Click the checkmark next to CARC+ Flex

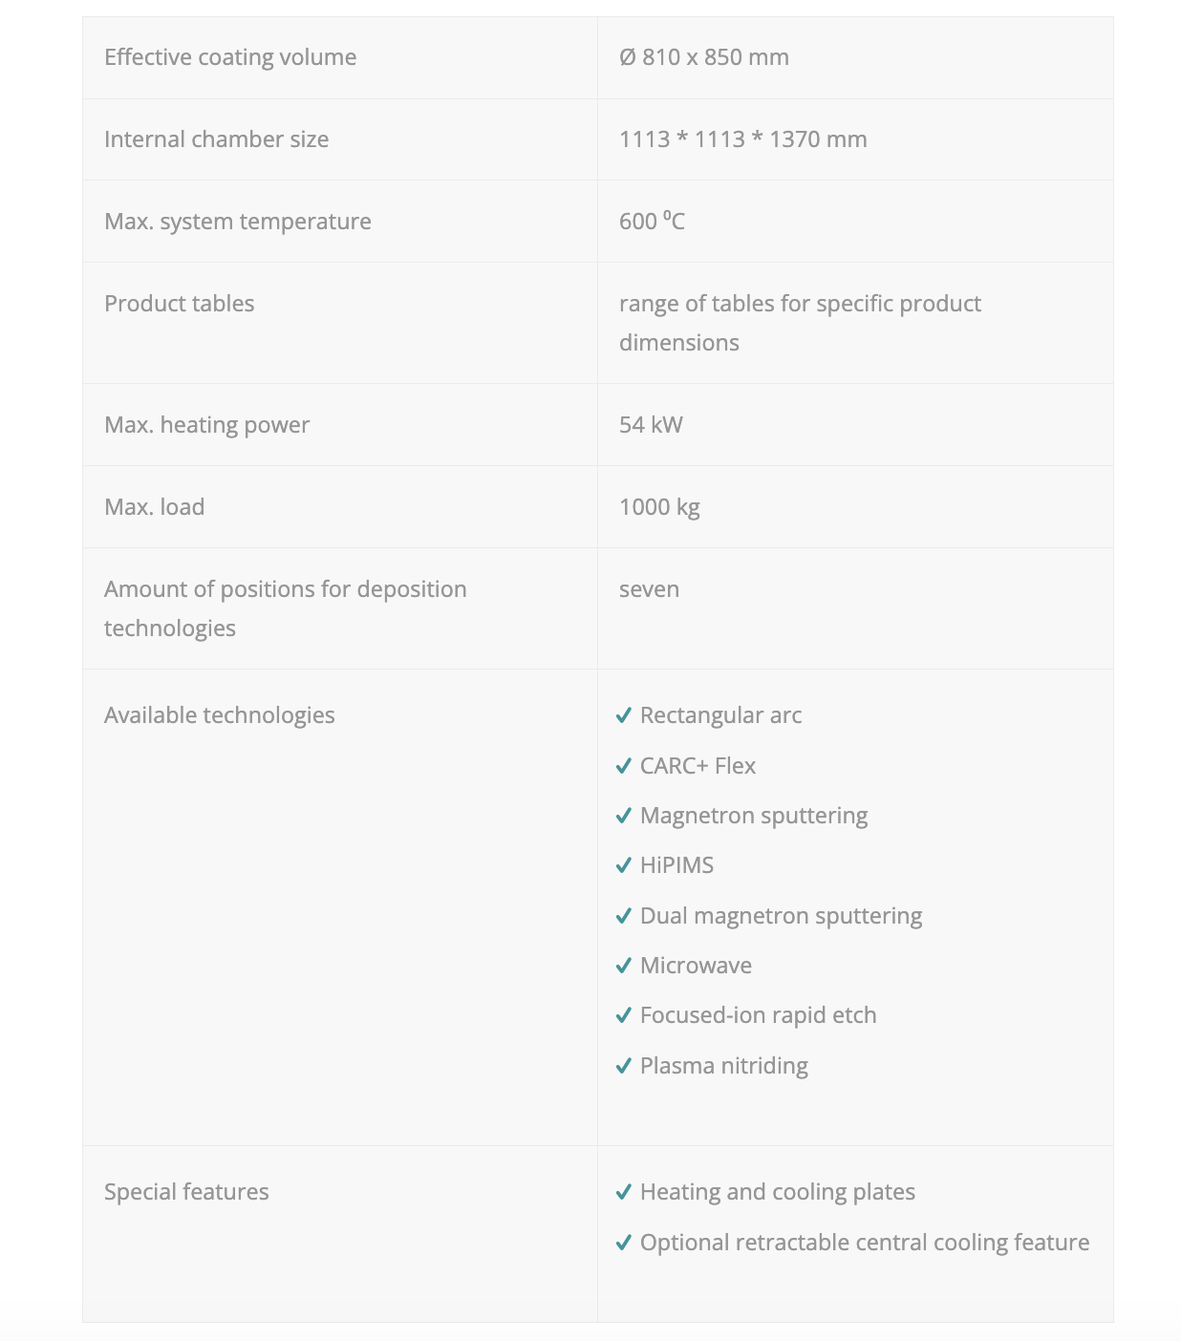tap(624, 766)
